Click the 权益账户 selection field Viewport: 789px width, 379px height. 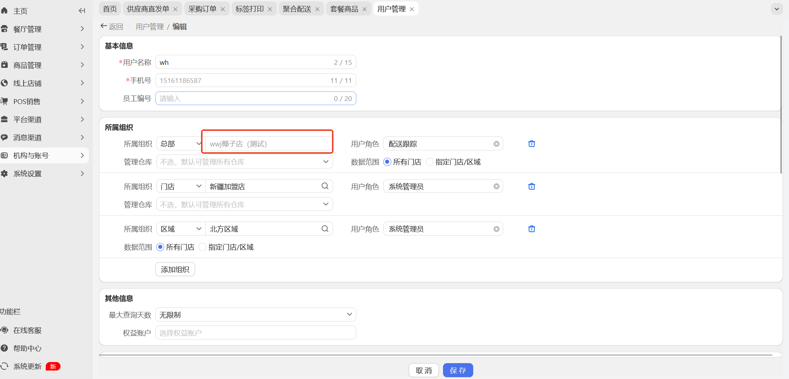point(256,333)
